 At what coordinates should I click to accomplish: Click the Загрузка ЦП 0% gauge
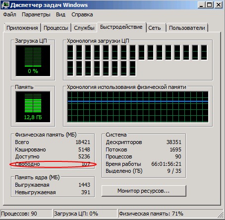pos(33,61)
